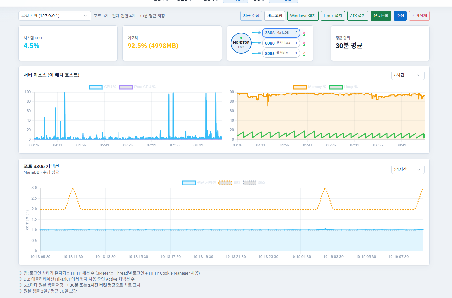Click the 서버 리소스 (이 배치 호스트) heading
452x298 pixels.
(x=51, y=75)
